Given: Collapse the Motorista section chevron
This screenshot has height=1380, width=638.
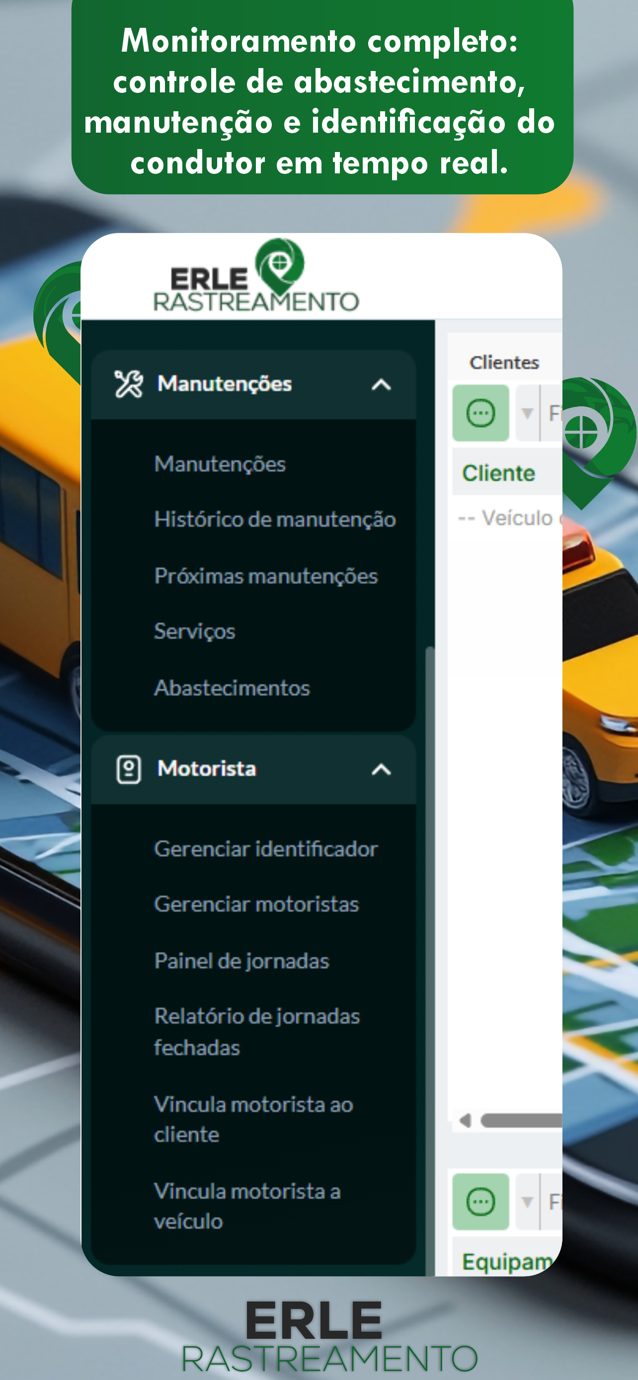Looking at the screenshot, I should pos(381,770).
